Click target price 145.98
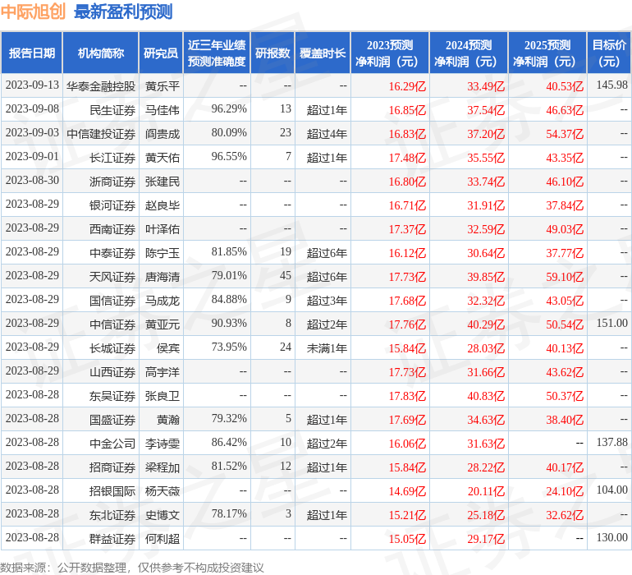Screen dimensions: 632x575 [x=611, y=85]
